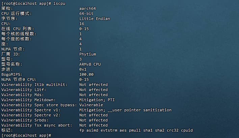This screenshot has width=239, height=138.
Task: Click the Vulnerability Srbds label
Action: click(25, 120)
